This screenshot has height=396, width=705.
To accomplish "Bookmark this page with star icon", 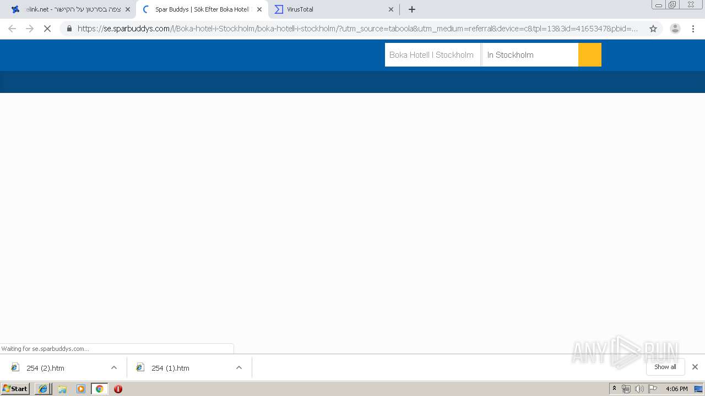I will (x=653, y=29).
